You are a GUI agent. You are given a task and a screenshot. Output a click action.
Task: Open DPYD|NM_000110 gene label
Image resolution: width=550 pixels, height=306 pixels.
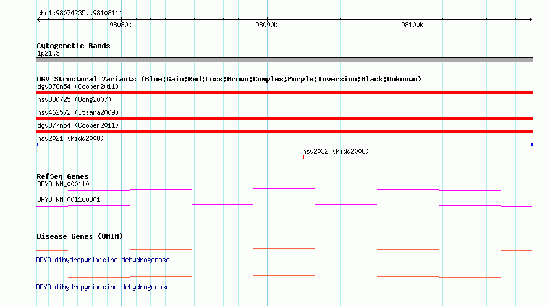(63, 184)
